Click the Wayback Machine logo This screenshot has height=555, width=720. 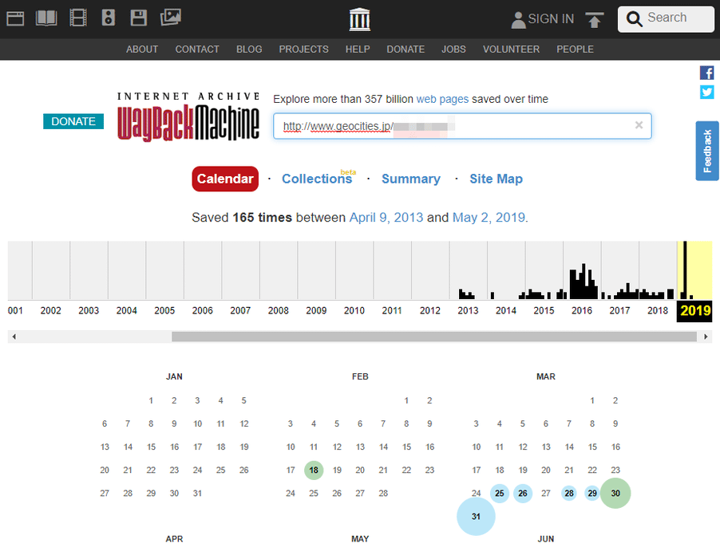tap(188, 116)
